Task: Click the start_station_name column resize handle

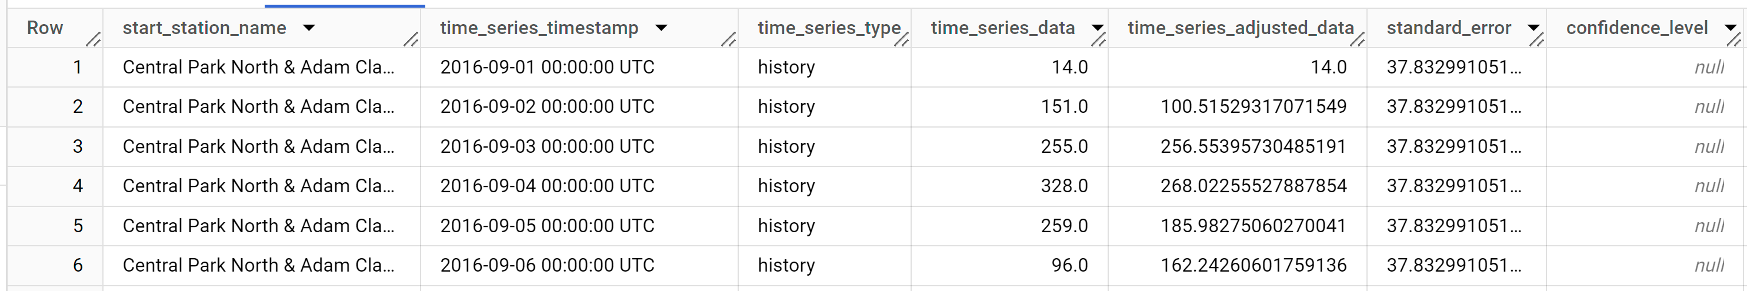Action: click(x=411, y=40)
